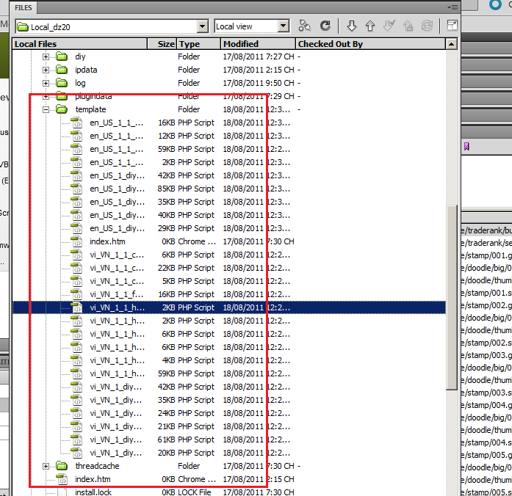This screenshot has width=512, height=496.
Task: Select the vi_VN_1_diy 42KB PHP script
Action: point(116,387)
